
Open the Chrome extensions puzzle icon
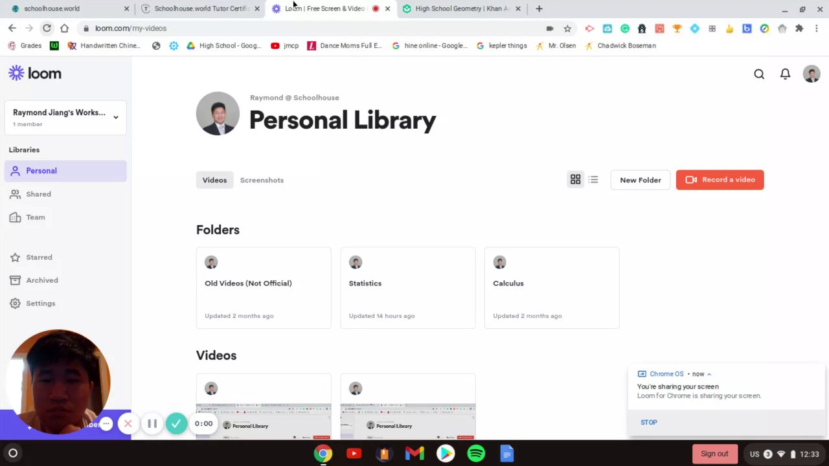pyautogui.click(x=799, y=28)
